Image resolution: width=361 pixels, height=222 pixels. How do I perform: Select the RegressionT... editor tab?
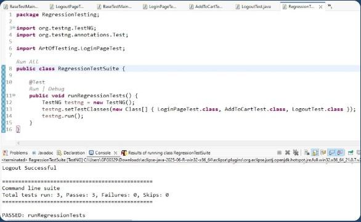coord(301,7)
